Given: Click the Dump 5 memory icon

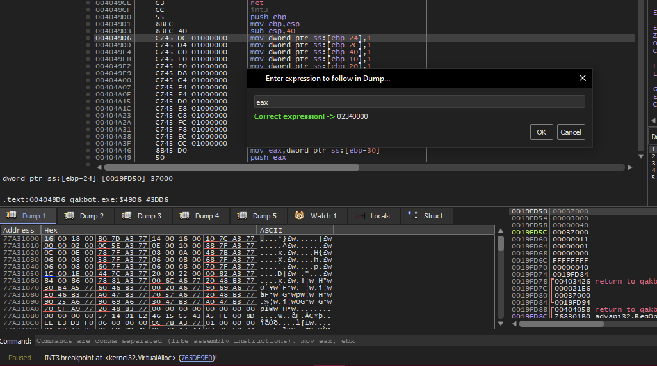Looking at the screenshot, I should click(x=242, y=216).
